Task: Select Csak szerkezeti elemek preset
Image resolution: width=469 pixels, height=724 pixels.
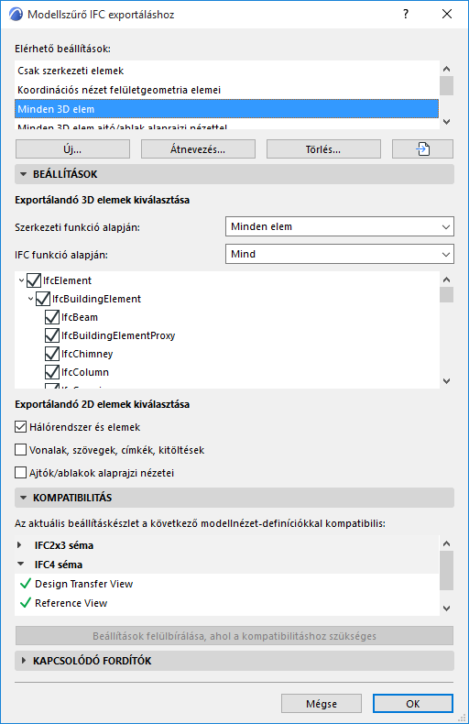Action: pyautogui.click(x=226, y=71)
